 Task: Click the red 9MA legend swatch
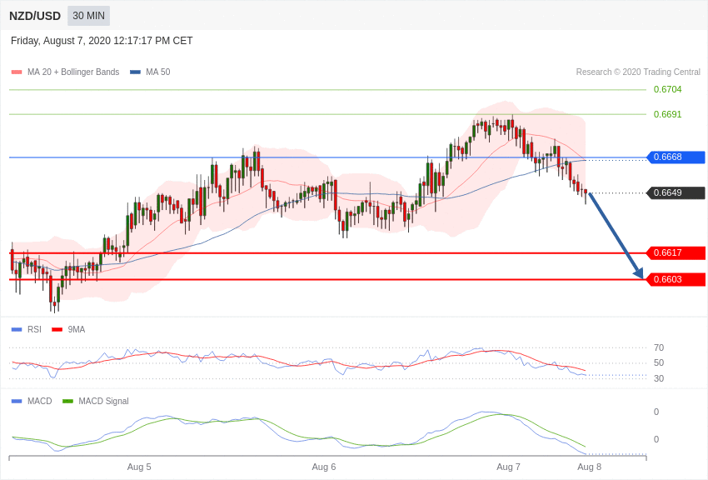(x=57, y=330)
